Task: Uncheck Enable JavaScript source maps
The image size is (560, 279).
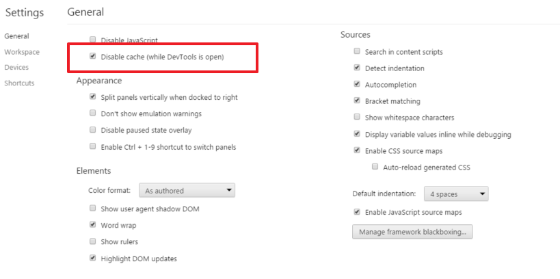Action: [x=357, y=212]
